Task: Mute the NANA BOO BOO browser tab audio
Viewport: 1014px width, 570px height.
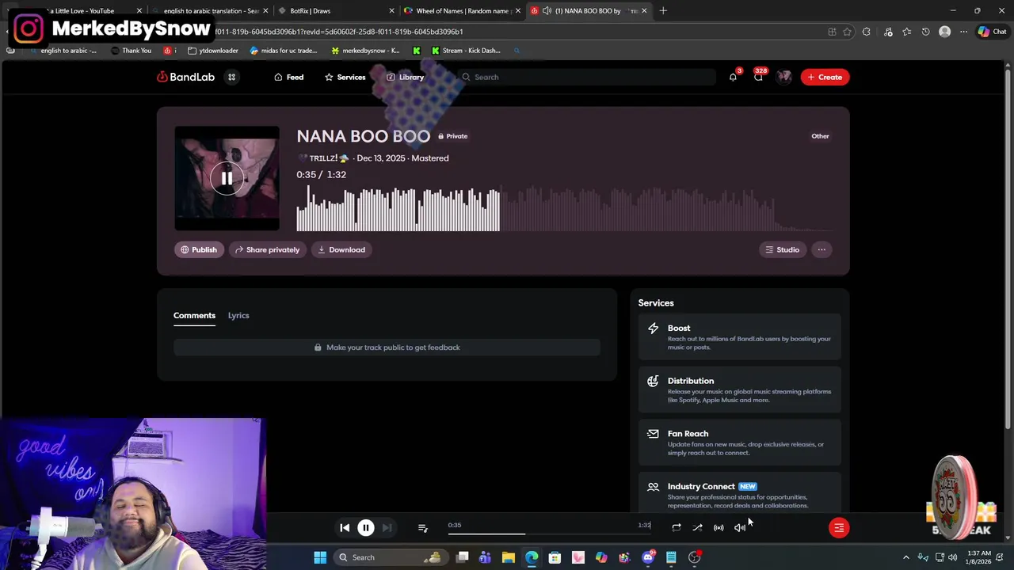Action: pos(547,11)
